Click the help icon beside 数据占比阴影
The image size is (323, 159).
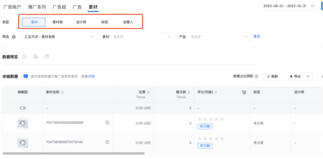256,76
